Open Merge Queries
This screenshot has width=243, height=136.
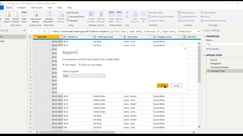[187, 12]
